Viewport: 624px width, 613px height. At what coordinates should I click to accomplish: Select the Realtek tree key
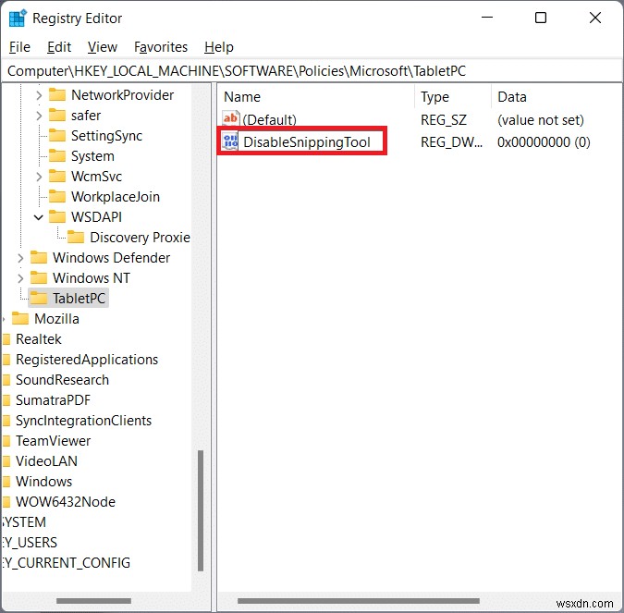pyautogui.click(x=39, y=339)
